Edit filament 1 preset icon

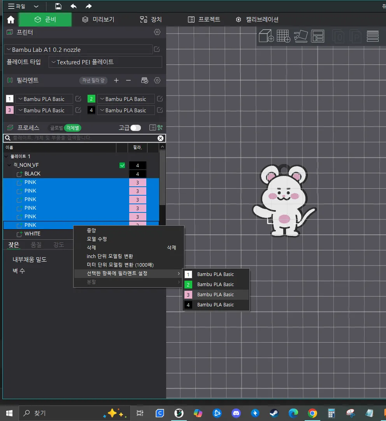tap(78, 99)
